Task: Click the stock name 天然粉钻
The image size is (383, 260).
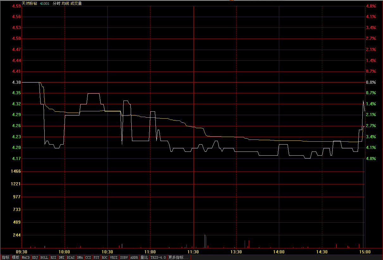Action: [29, 3]
